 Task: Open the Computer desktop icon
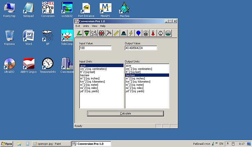9,10
